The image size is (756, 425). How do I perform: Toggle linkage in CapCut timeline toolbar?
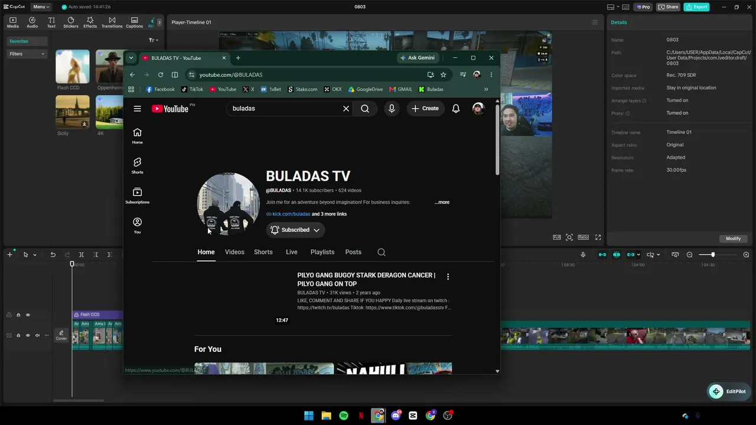click(x=631, y=254)
